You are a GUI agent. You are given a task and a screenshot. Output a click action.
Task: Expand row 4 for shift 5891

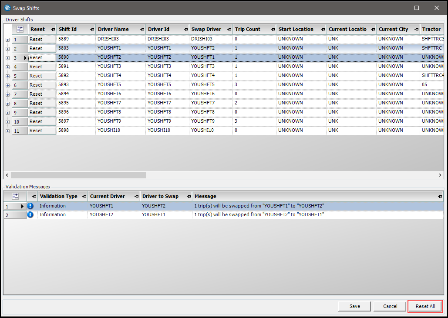[x=8, y=67]
